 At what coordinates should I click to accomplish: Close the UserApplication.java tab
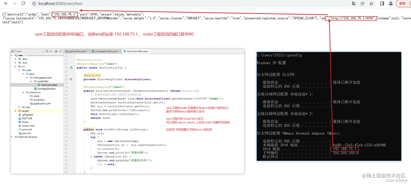pyautogui.click(x=120, y=51)
